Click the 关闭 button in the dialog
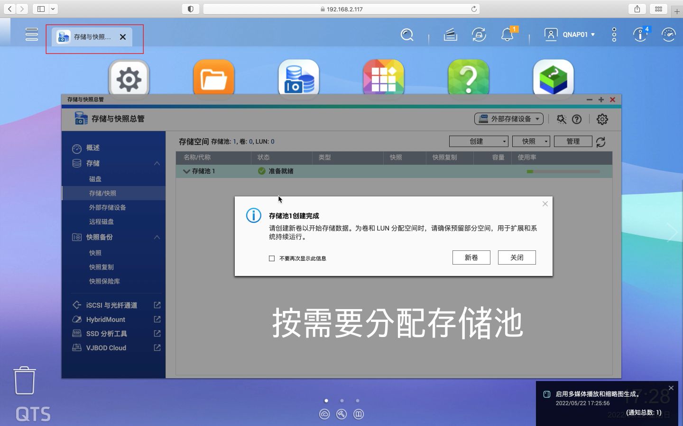The image size is (683, 426). (517, 257)
